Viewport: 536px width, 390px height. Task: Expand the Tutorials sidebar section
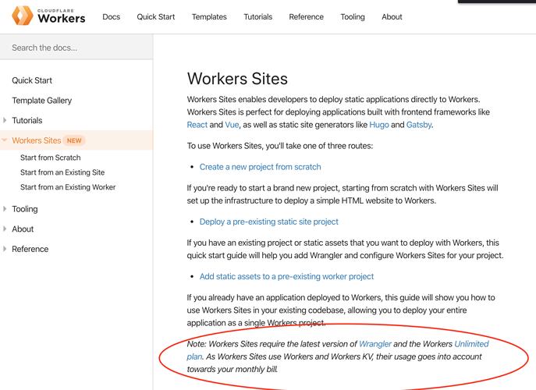pos(5,120)
